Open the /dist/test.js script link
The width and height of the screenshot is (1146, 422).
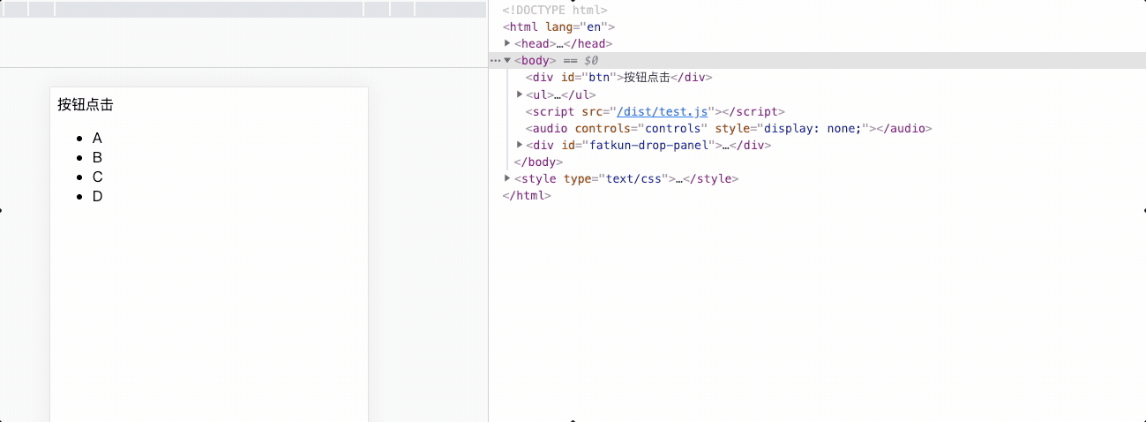[x=663, y=111]
